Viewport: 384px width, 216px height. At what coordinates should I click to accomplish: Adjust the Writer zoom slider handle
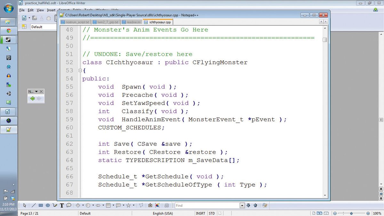[x=351, y=213]
